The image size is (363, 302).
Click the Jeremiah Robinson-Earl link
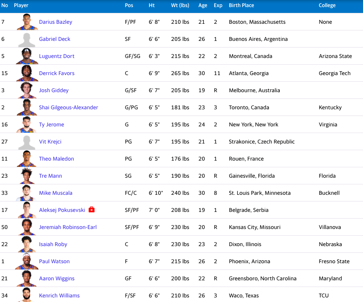click(68, 227)
